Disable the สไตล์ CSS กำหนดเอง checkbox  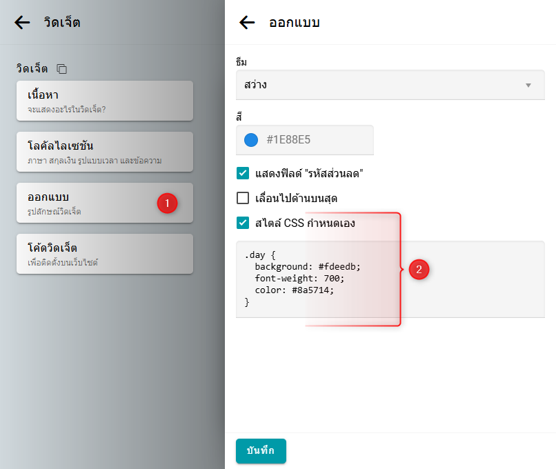[243, 223]
